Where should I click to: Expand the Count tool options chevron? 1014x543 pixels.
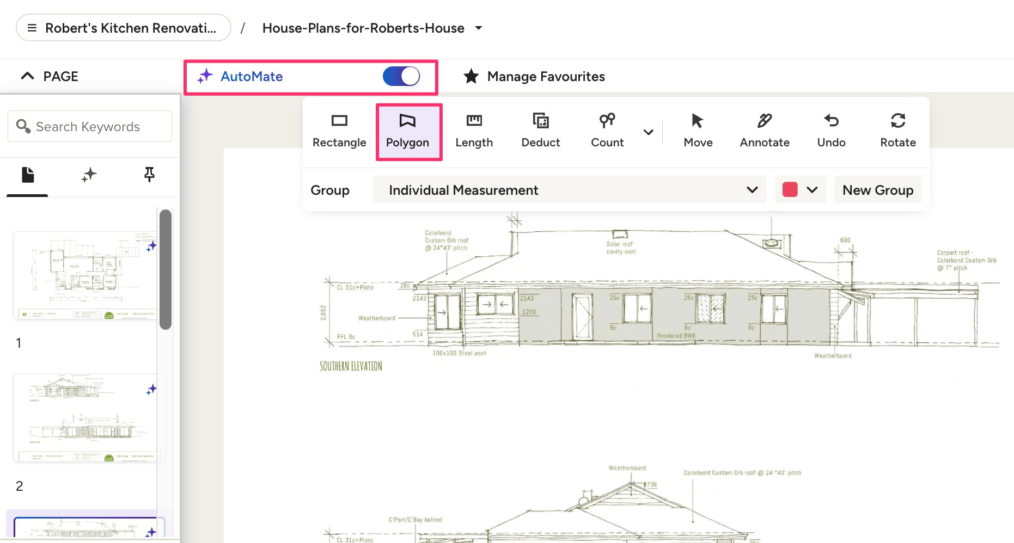point(648,132)
